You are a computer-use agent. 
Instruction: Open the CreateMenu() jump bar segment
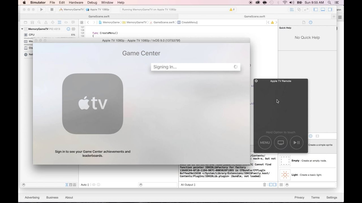[x=188, y=22]
